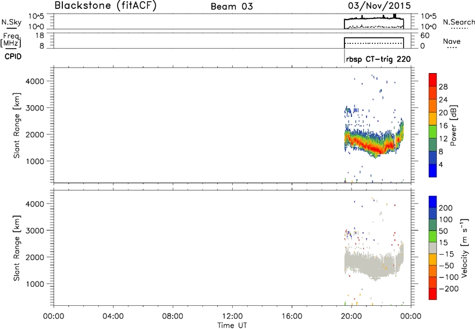Click the sky noise trace in the top panel
The width and height of the screenshot is (475, 329).
[374, 18]
